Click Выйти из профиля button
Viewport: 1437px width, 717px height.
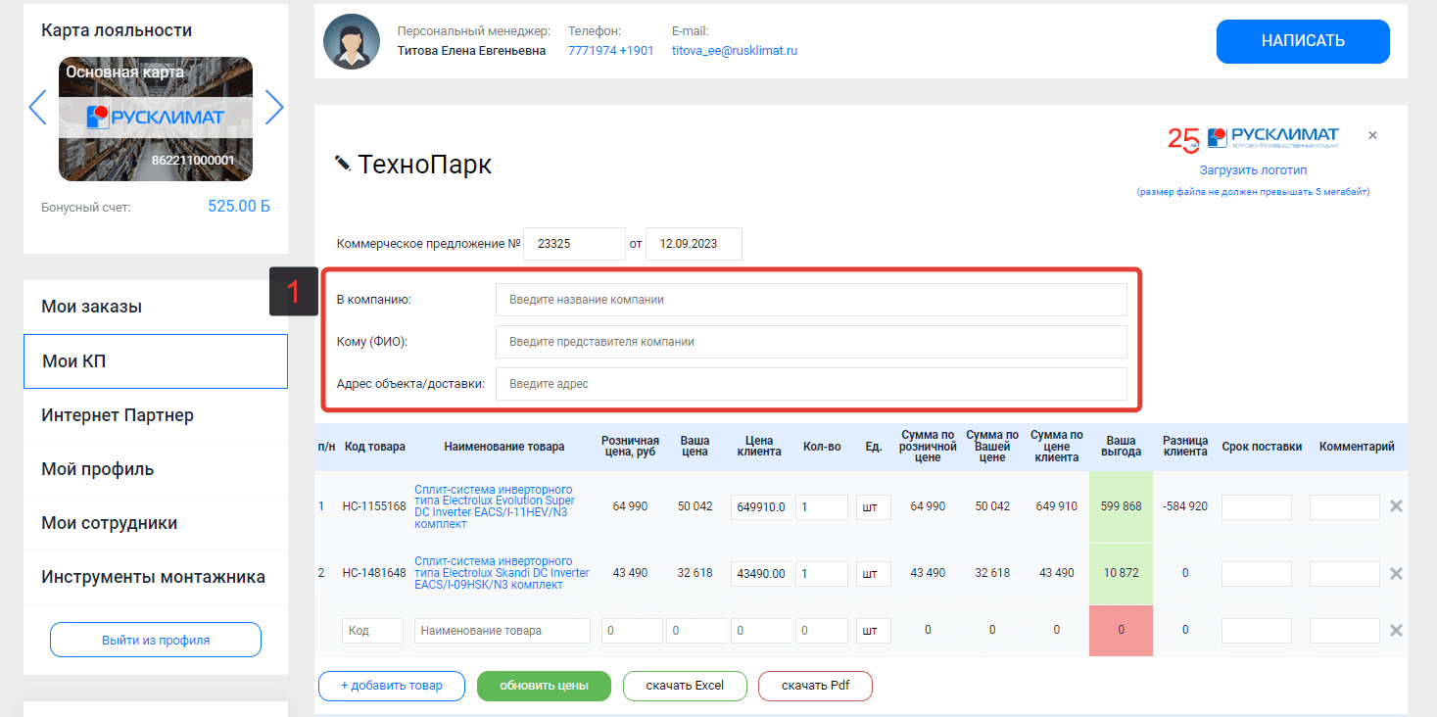156,640
